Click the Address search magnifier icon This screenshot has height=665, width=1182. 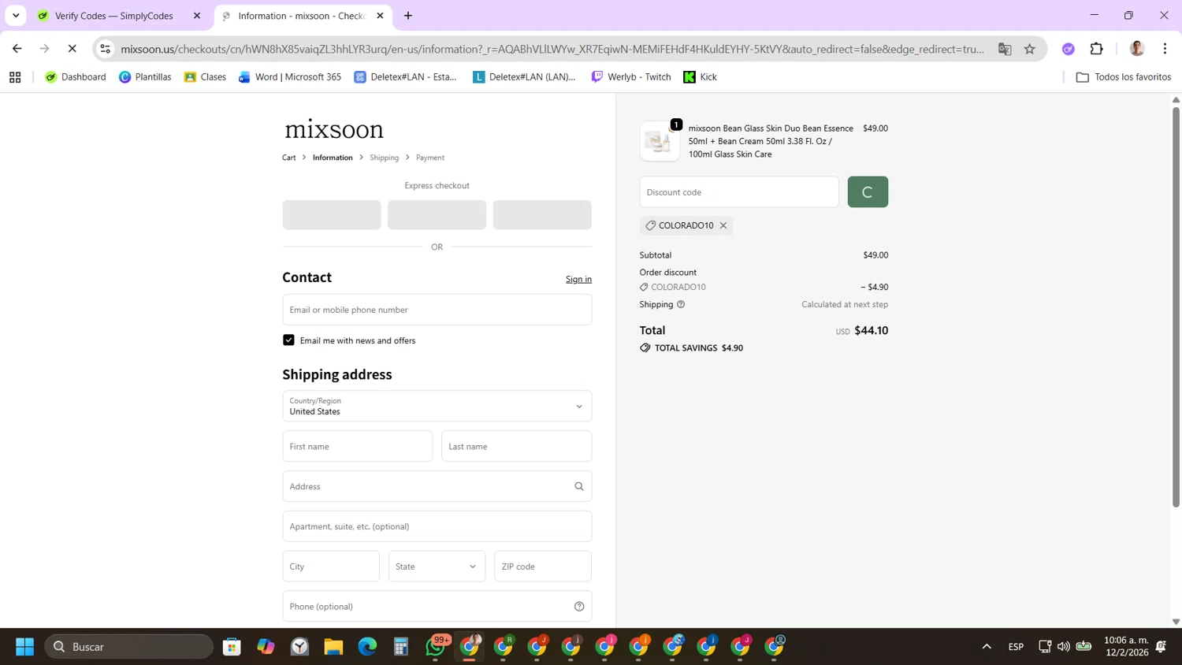(579, 486)
